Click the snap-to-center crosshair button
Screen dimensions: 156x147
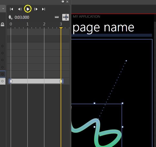(65, 17)
